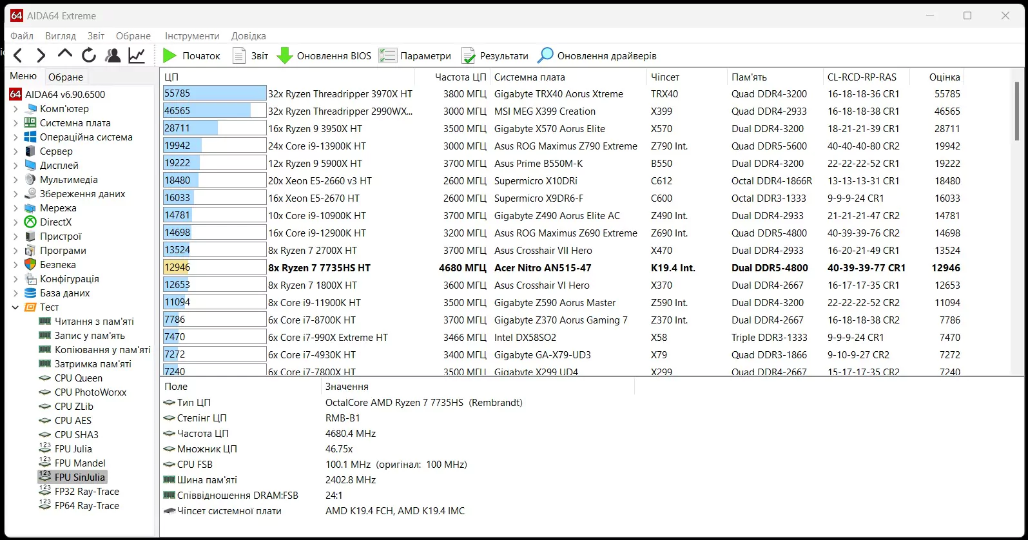Sort by Системна плата column header
Viewport: 1028px width, 540px height.
568,77
